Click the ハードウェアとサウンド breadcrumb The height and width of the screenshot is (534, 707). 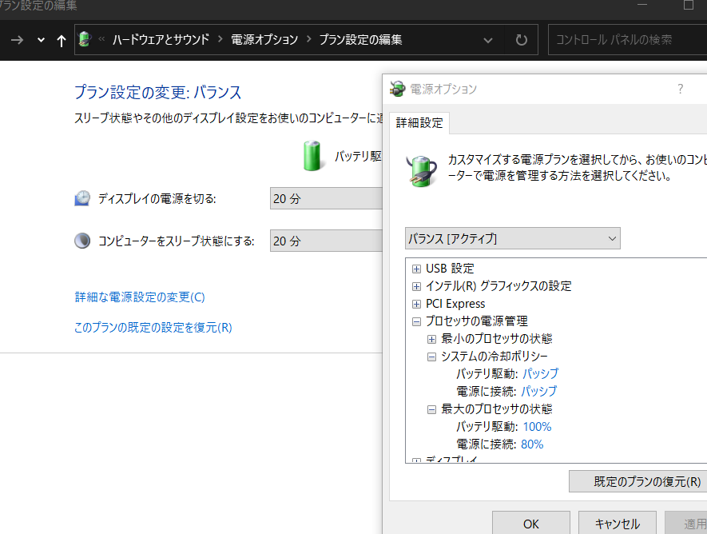(x=161, y=40)
